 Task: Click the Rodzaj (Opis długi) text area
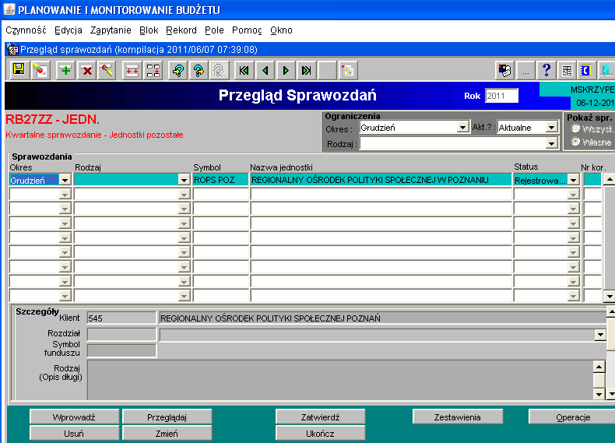340,380
